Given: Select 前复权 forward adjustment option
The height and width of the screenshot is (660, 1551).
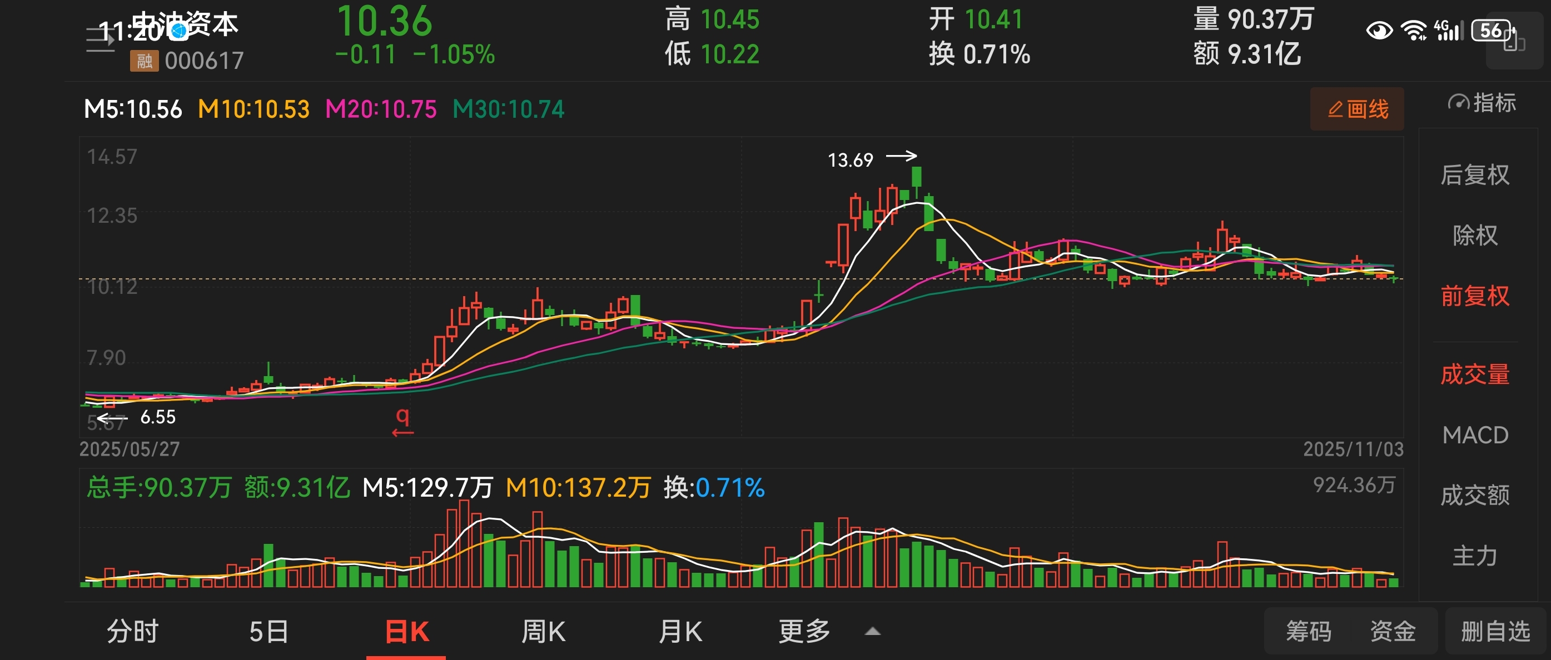Looking at the screenshot, I should [1474, 296].
